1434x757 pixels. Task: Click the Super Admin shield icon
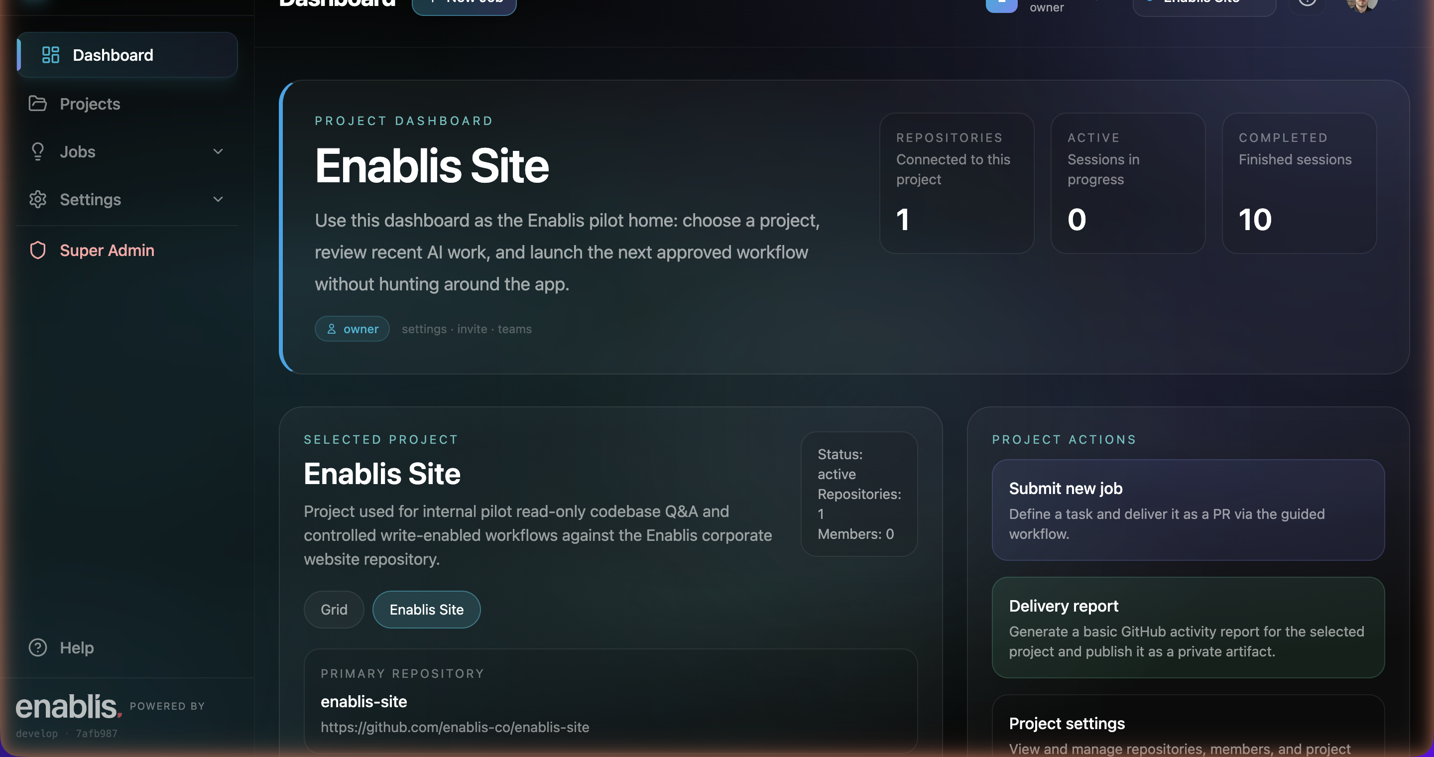tap(37, 250)
